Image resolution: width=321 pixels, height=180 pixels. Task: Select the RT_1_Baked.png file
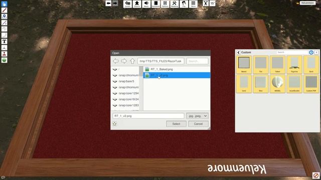point(177,69)
